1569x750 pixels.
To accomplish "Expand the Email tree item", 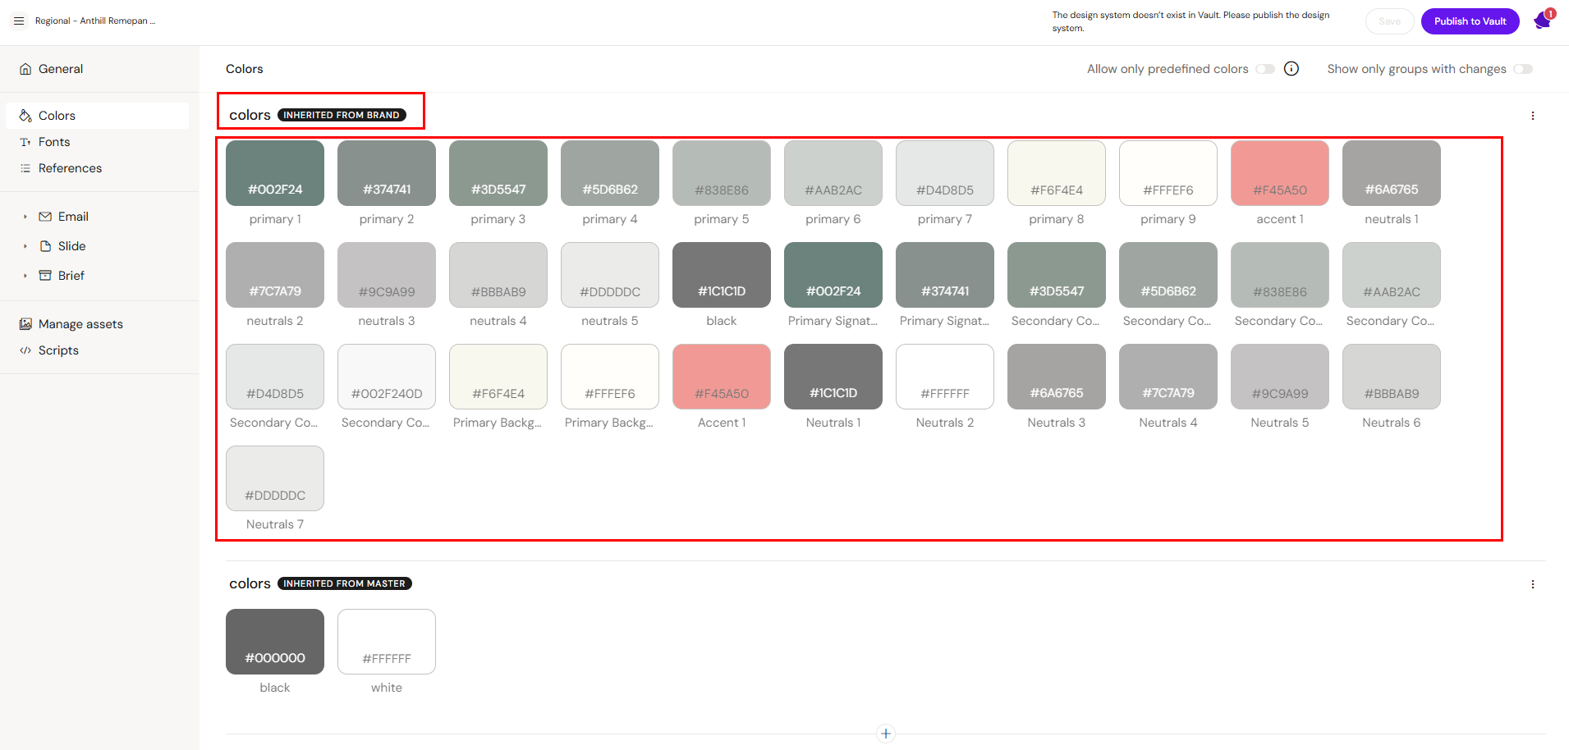I will (25, 217).
